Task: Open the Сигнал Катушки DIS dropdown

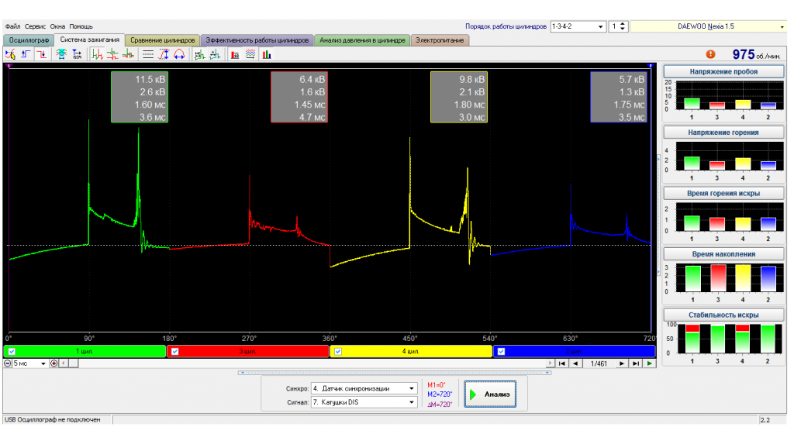Action: 364,402
